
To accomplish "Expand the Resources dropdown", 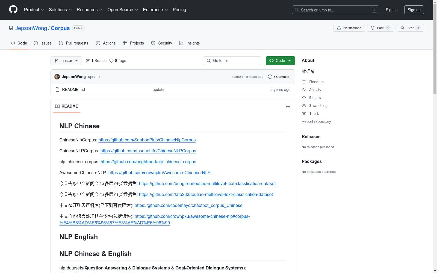I will pos(90,10).
